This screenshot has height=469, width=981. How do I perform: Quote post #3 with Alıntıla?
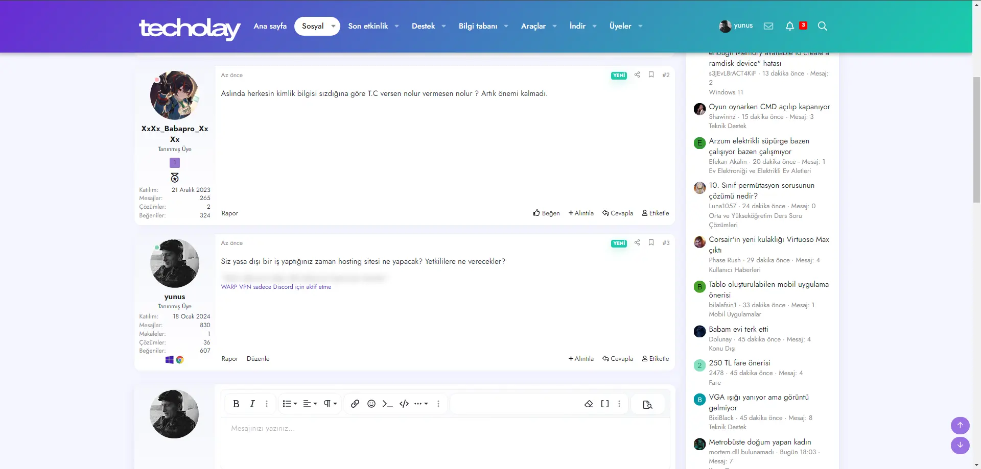point(581,359)
